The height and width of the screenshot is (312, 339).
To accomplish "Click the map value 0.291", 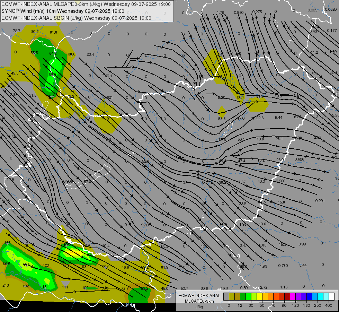I will click(x=320, y=201).
